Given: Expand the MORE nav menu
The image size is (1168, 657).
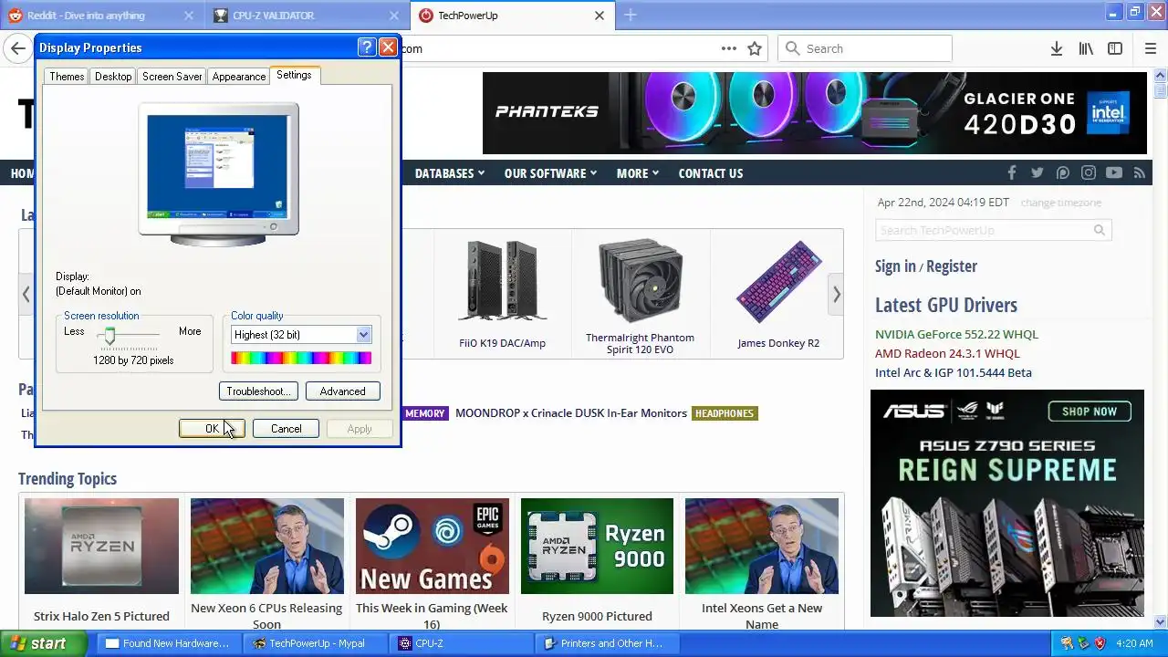Looking at the screenshot, I should 638,172.
